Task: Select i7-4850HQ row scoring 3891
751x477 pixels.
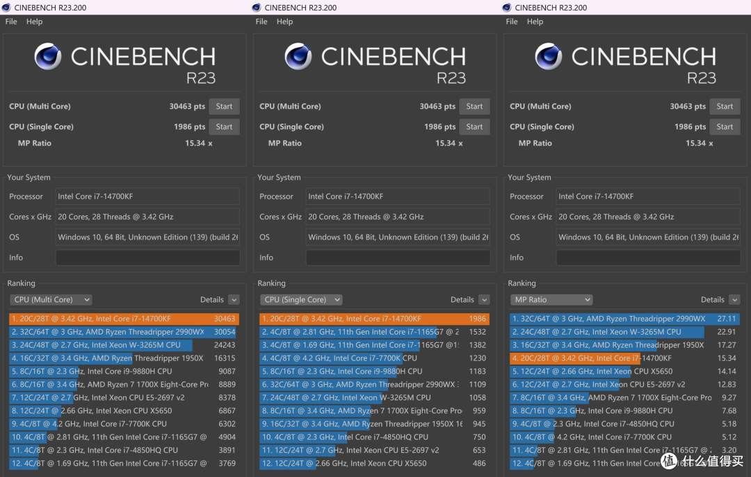Action: point(124,450)
